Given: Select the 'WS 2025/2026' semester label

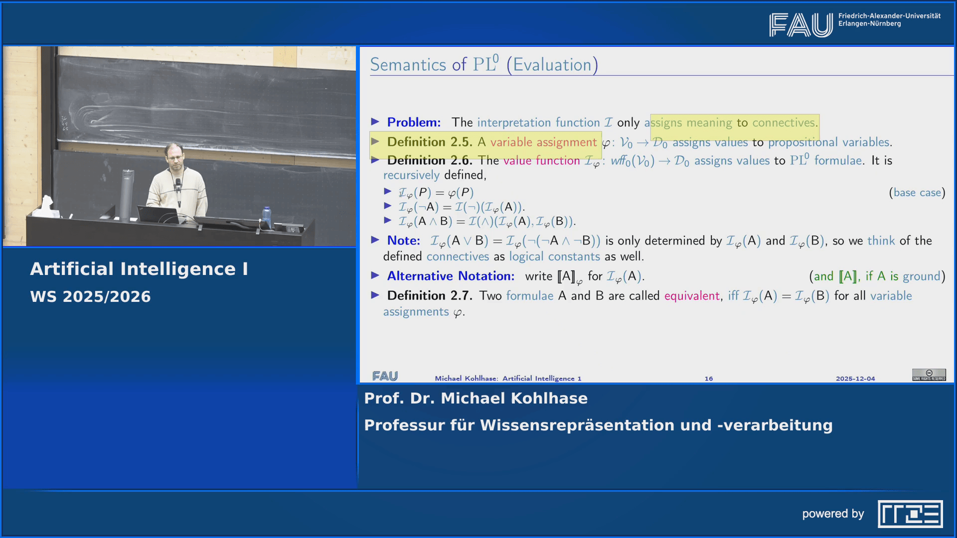Looking at the screenshot, I should [90, 296].
